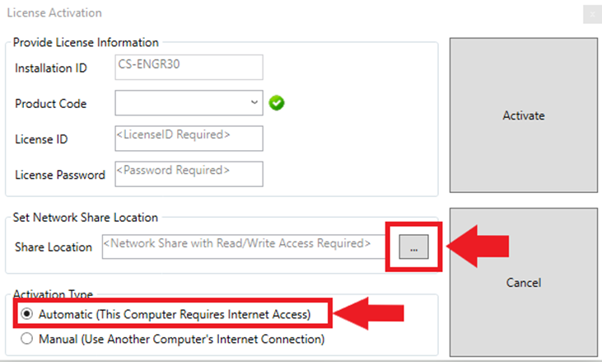Focus the License Password field

189,174
